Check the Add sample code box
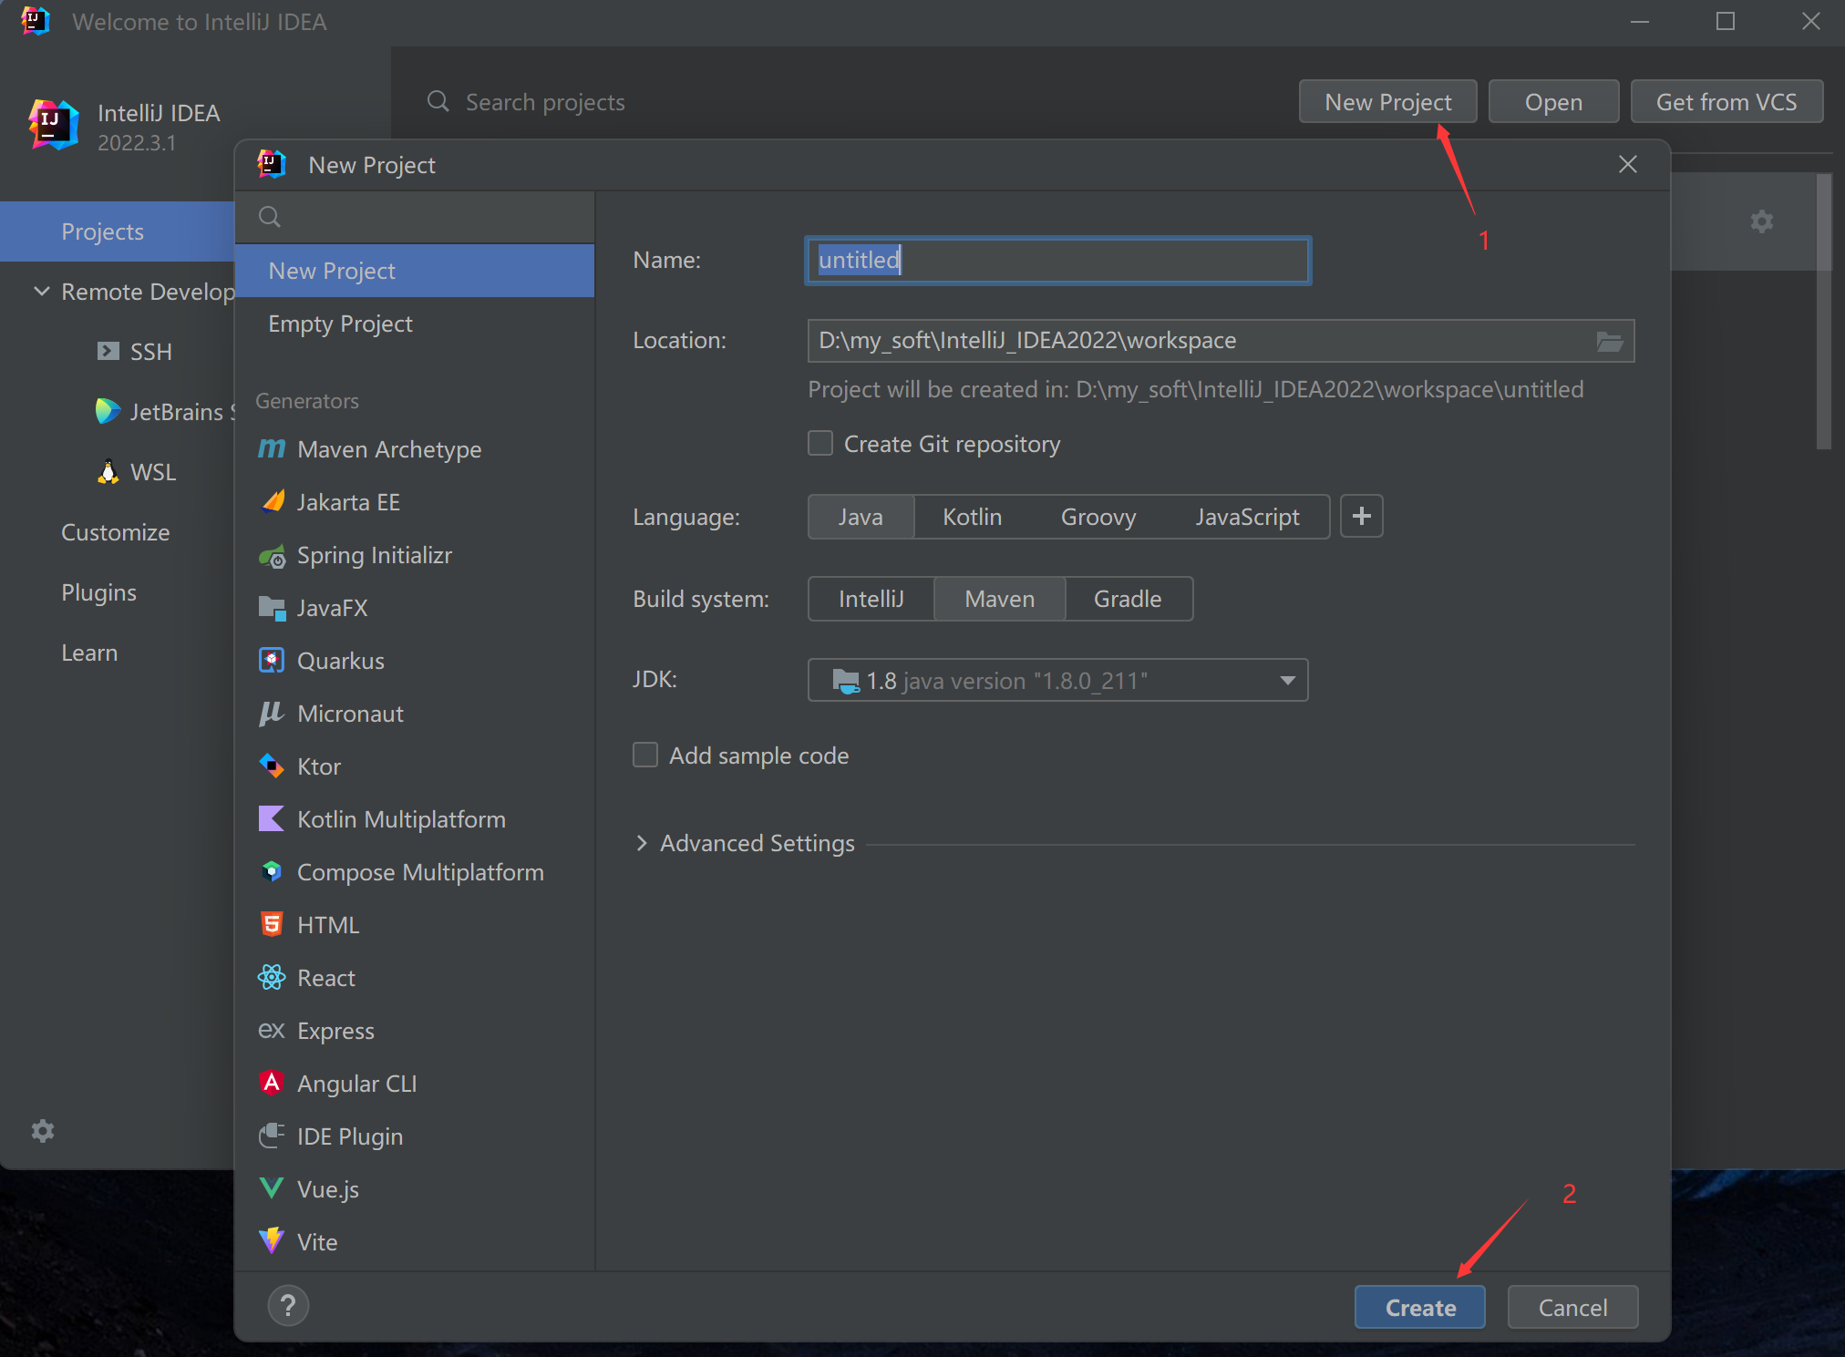The width and height of the screenshot is (1845, 1357). point(645,756)
